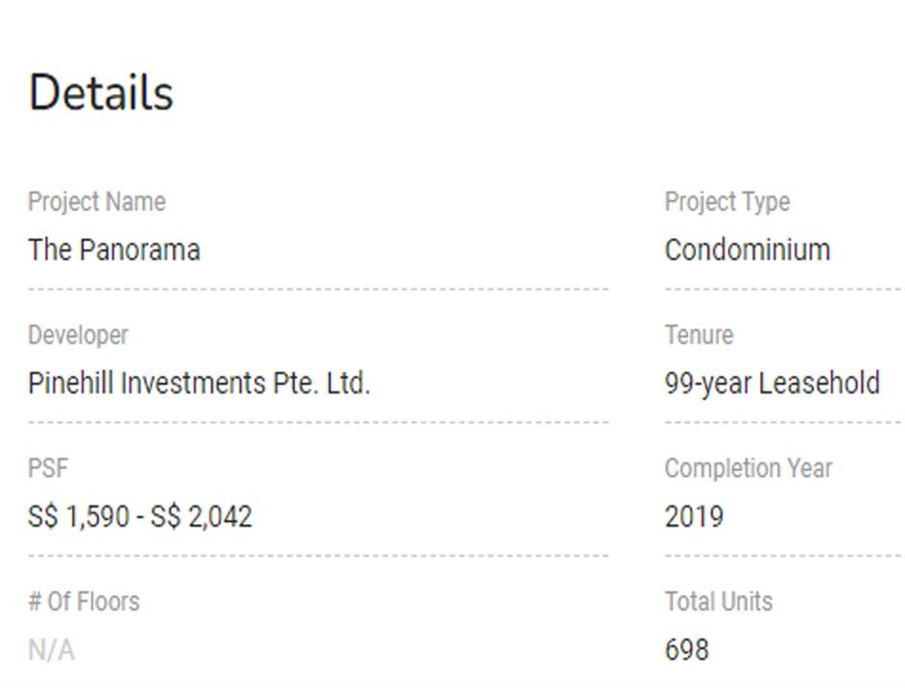Click the PSF field label
This screenshot has height=688, width=905.
pyautogui.click(x=48, y=469)
